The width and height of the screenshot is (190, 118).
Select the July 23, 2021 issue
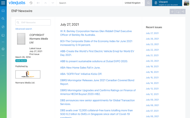click(x=152, y=44)
